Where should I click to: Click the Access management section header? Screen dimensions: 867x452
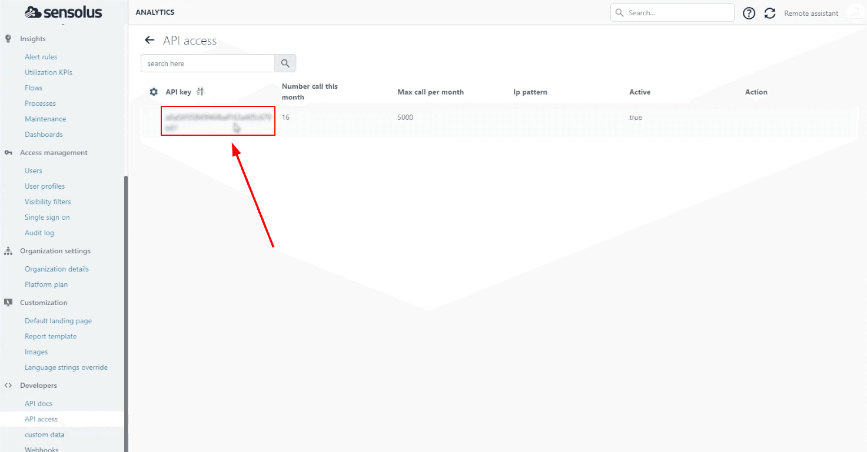coord(54,153)
